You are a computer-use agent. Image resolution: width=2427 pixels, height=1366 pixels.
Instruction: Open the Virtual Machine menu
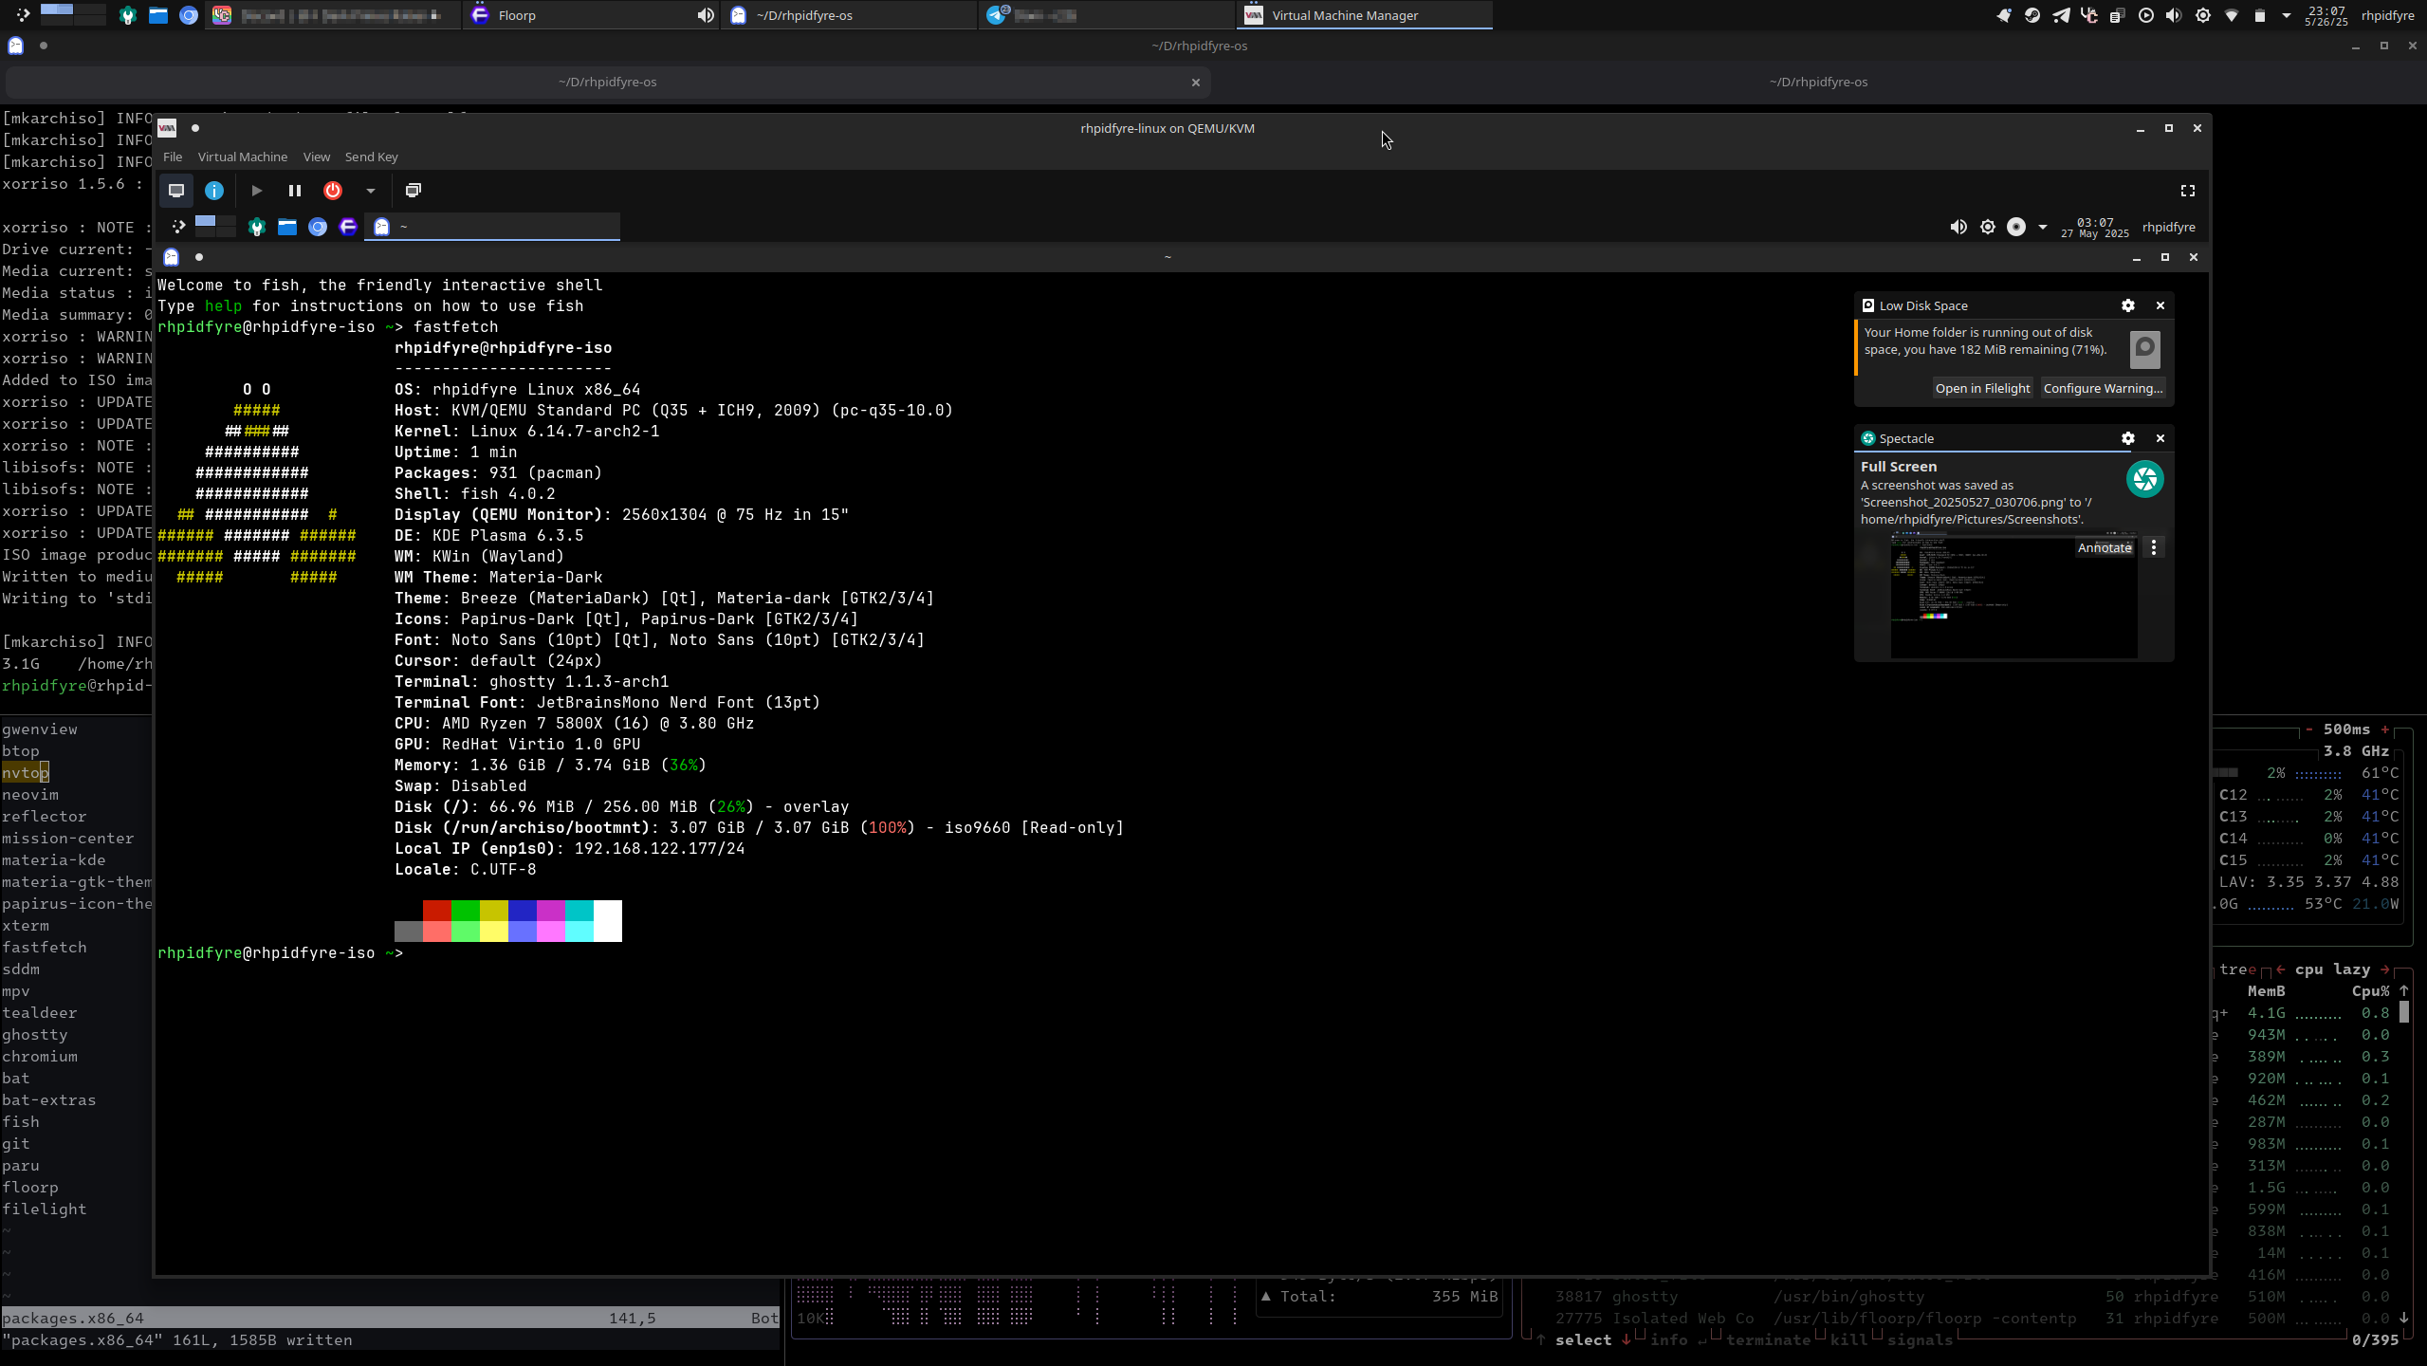243,157
